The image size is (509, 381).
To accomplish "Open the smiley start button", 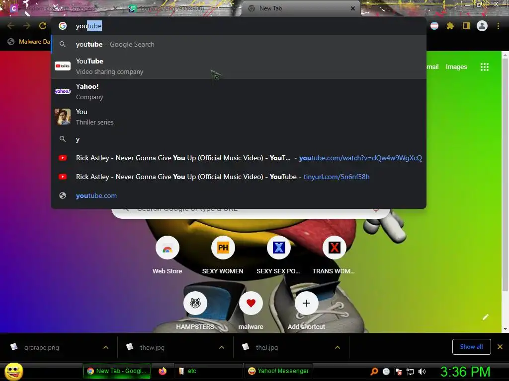I will (13, 371).
